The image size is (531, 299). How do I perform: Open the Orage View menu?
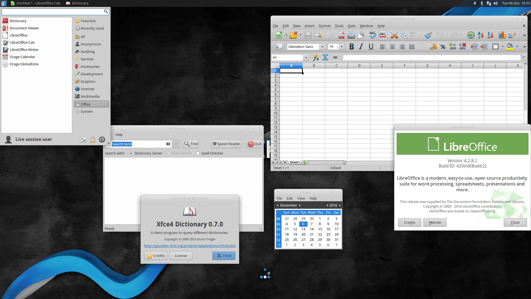[x=301, y=199]
